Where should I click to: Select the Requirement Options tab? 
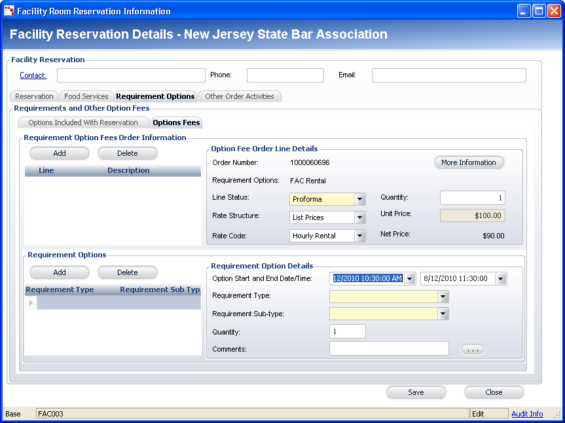click(155, 96)
